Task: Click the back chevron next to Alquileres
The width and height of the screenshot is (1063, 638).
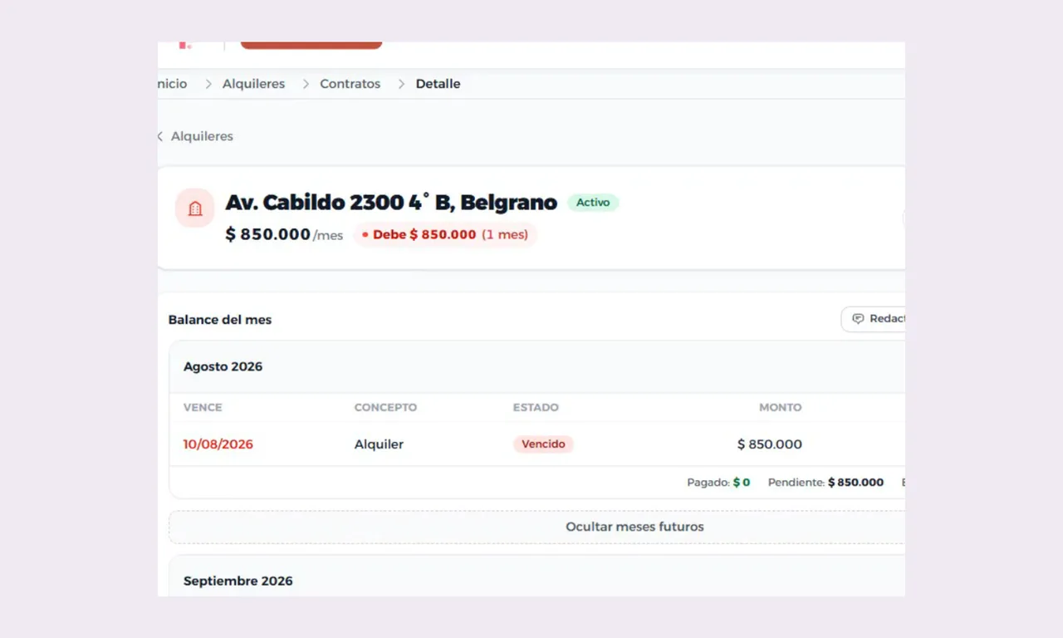Action: pyautogui.click(x=160, y=136)
